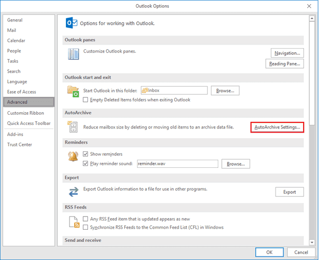Click the reminder.wav sound field
319x260 pixels.
(177, 164)
